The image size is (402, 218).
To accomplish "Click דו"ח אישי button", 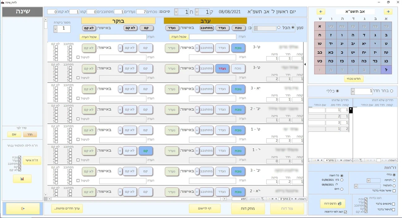I will [32, 160].
